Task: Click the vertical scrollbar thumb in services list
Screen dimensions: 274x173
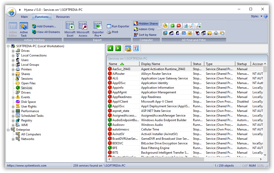Action: point(265,69)
